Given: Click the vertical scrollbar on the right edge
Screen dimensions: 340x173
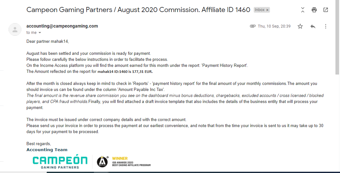Looking at the screenshot, I should pyautogui.click(x=337, y=37).
